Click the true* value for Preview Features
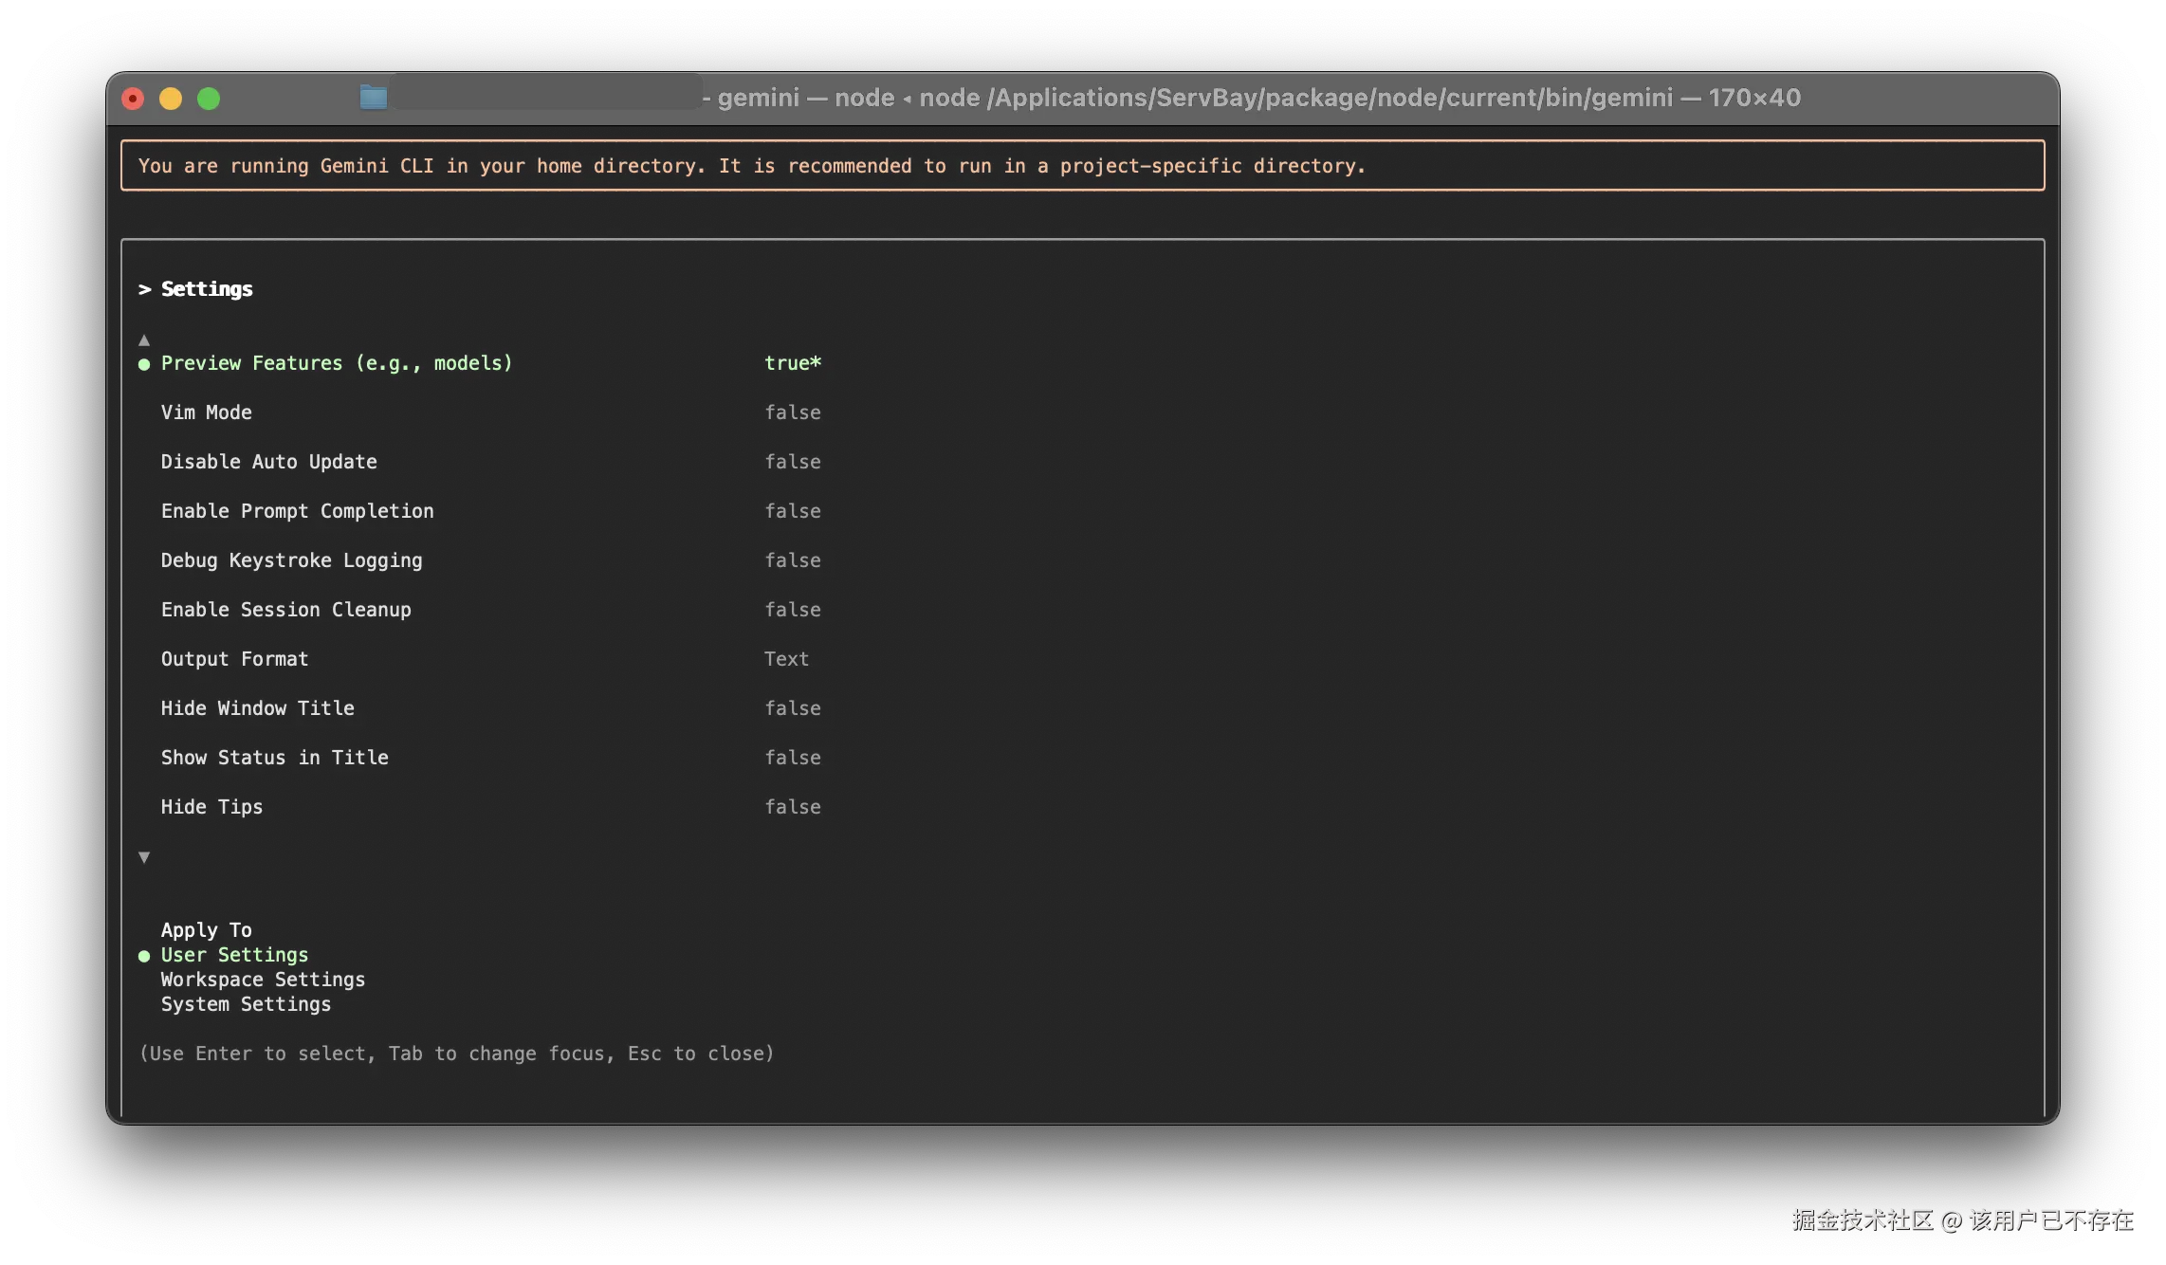The height and width of the screenshot is (1265, 2166). coord(793,363)
